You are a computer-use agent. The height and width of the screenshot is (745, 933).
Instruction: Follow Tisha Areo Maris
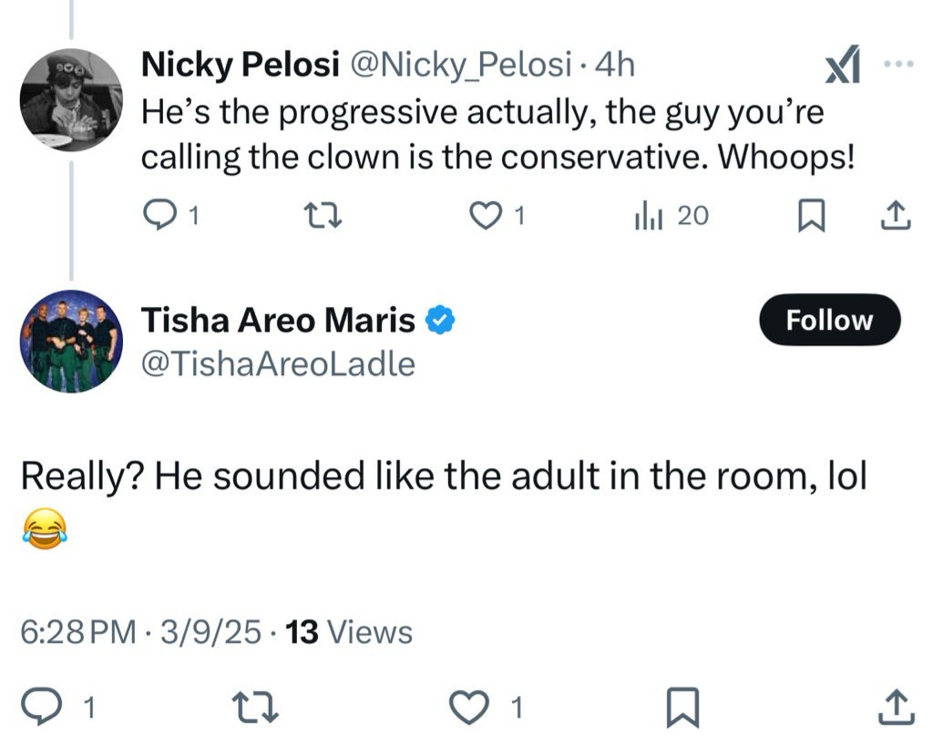(829, 320)
